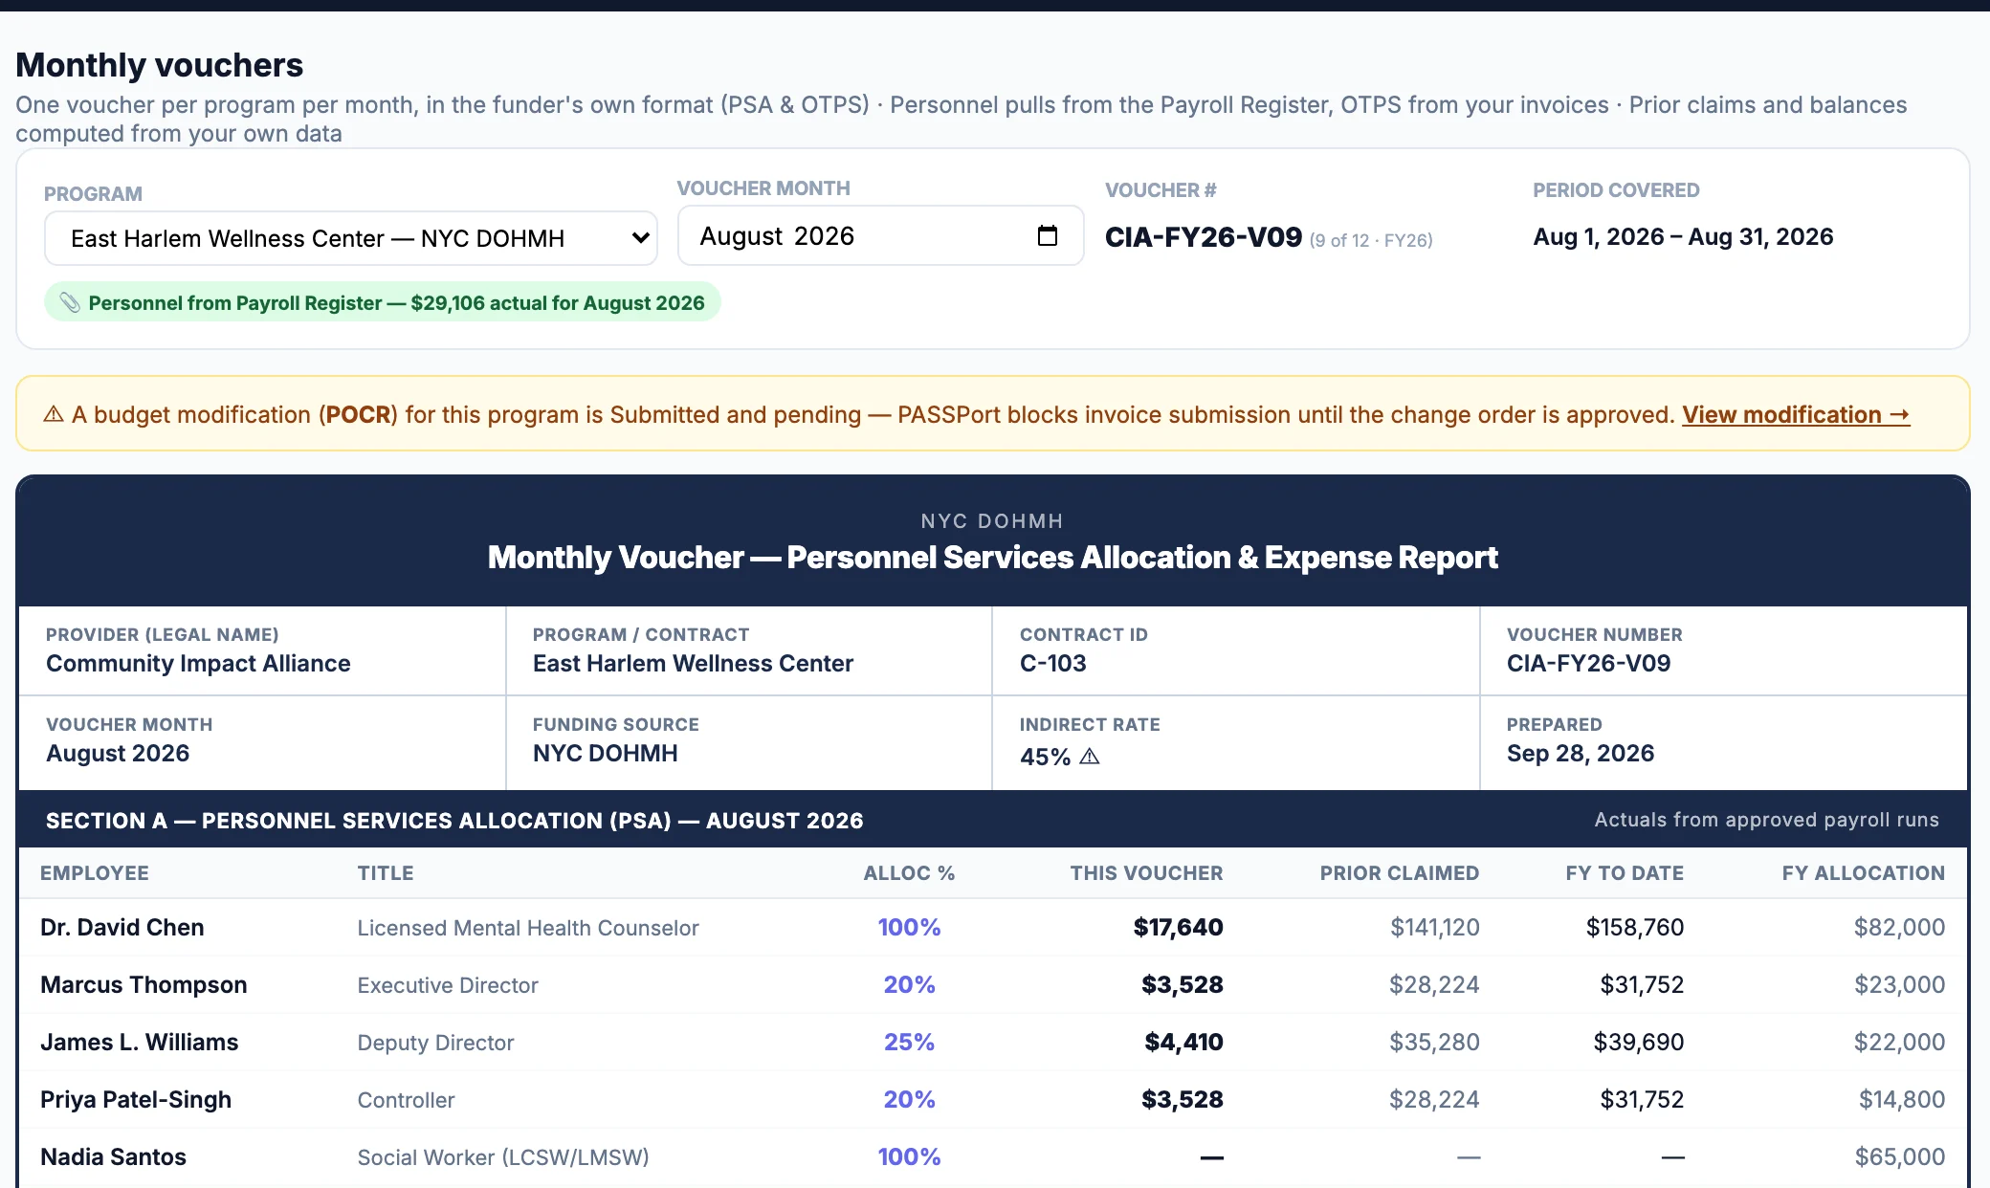Click the Licensed Mental Health Counselor title
Viewport: 1990px width, 1188px height.
[x=528, y=928]
